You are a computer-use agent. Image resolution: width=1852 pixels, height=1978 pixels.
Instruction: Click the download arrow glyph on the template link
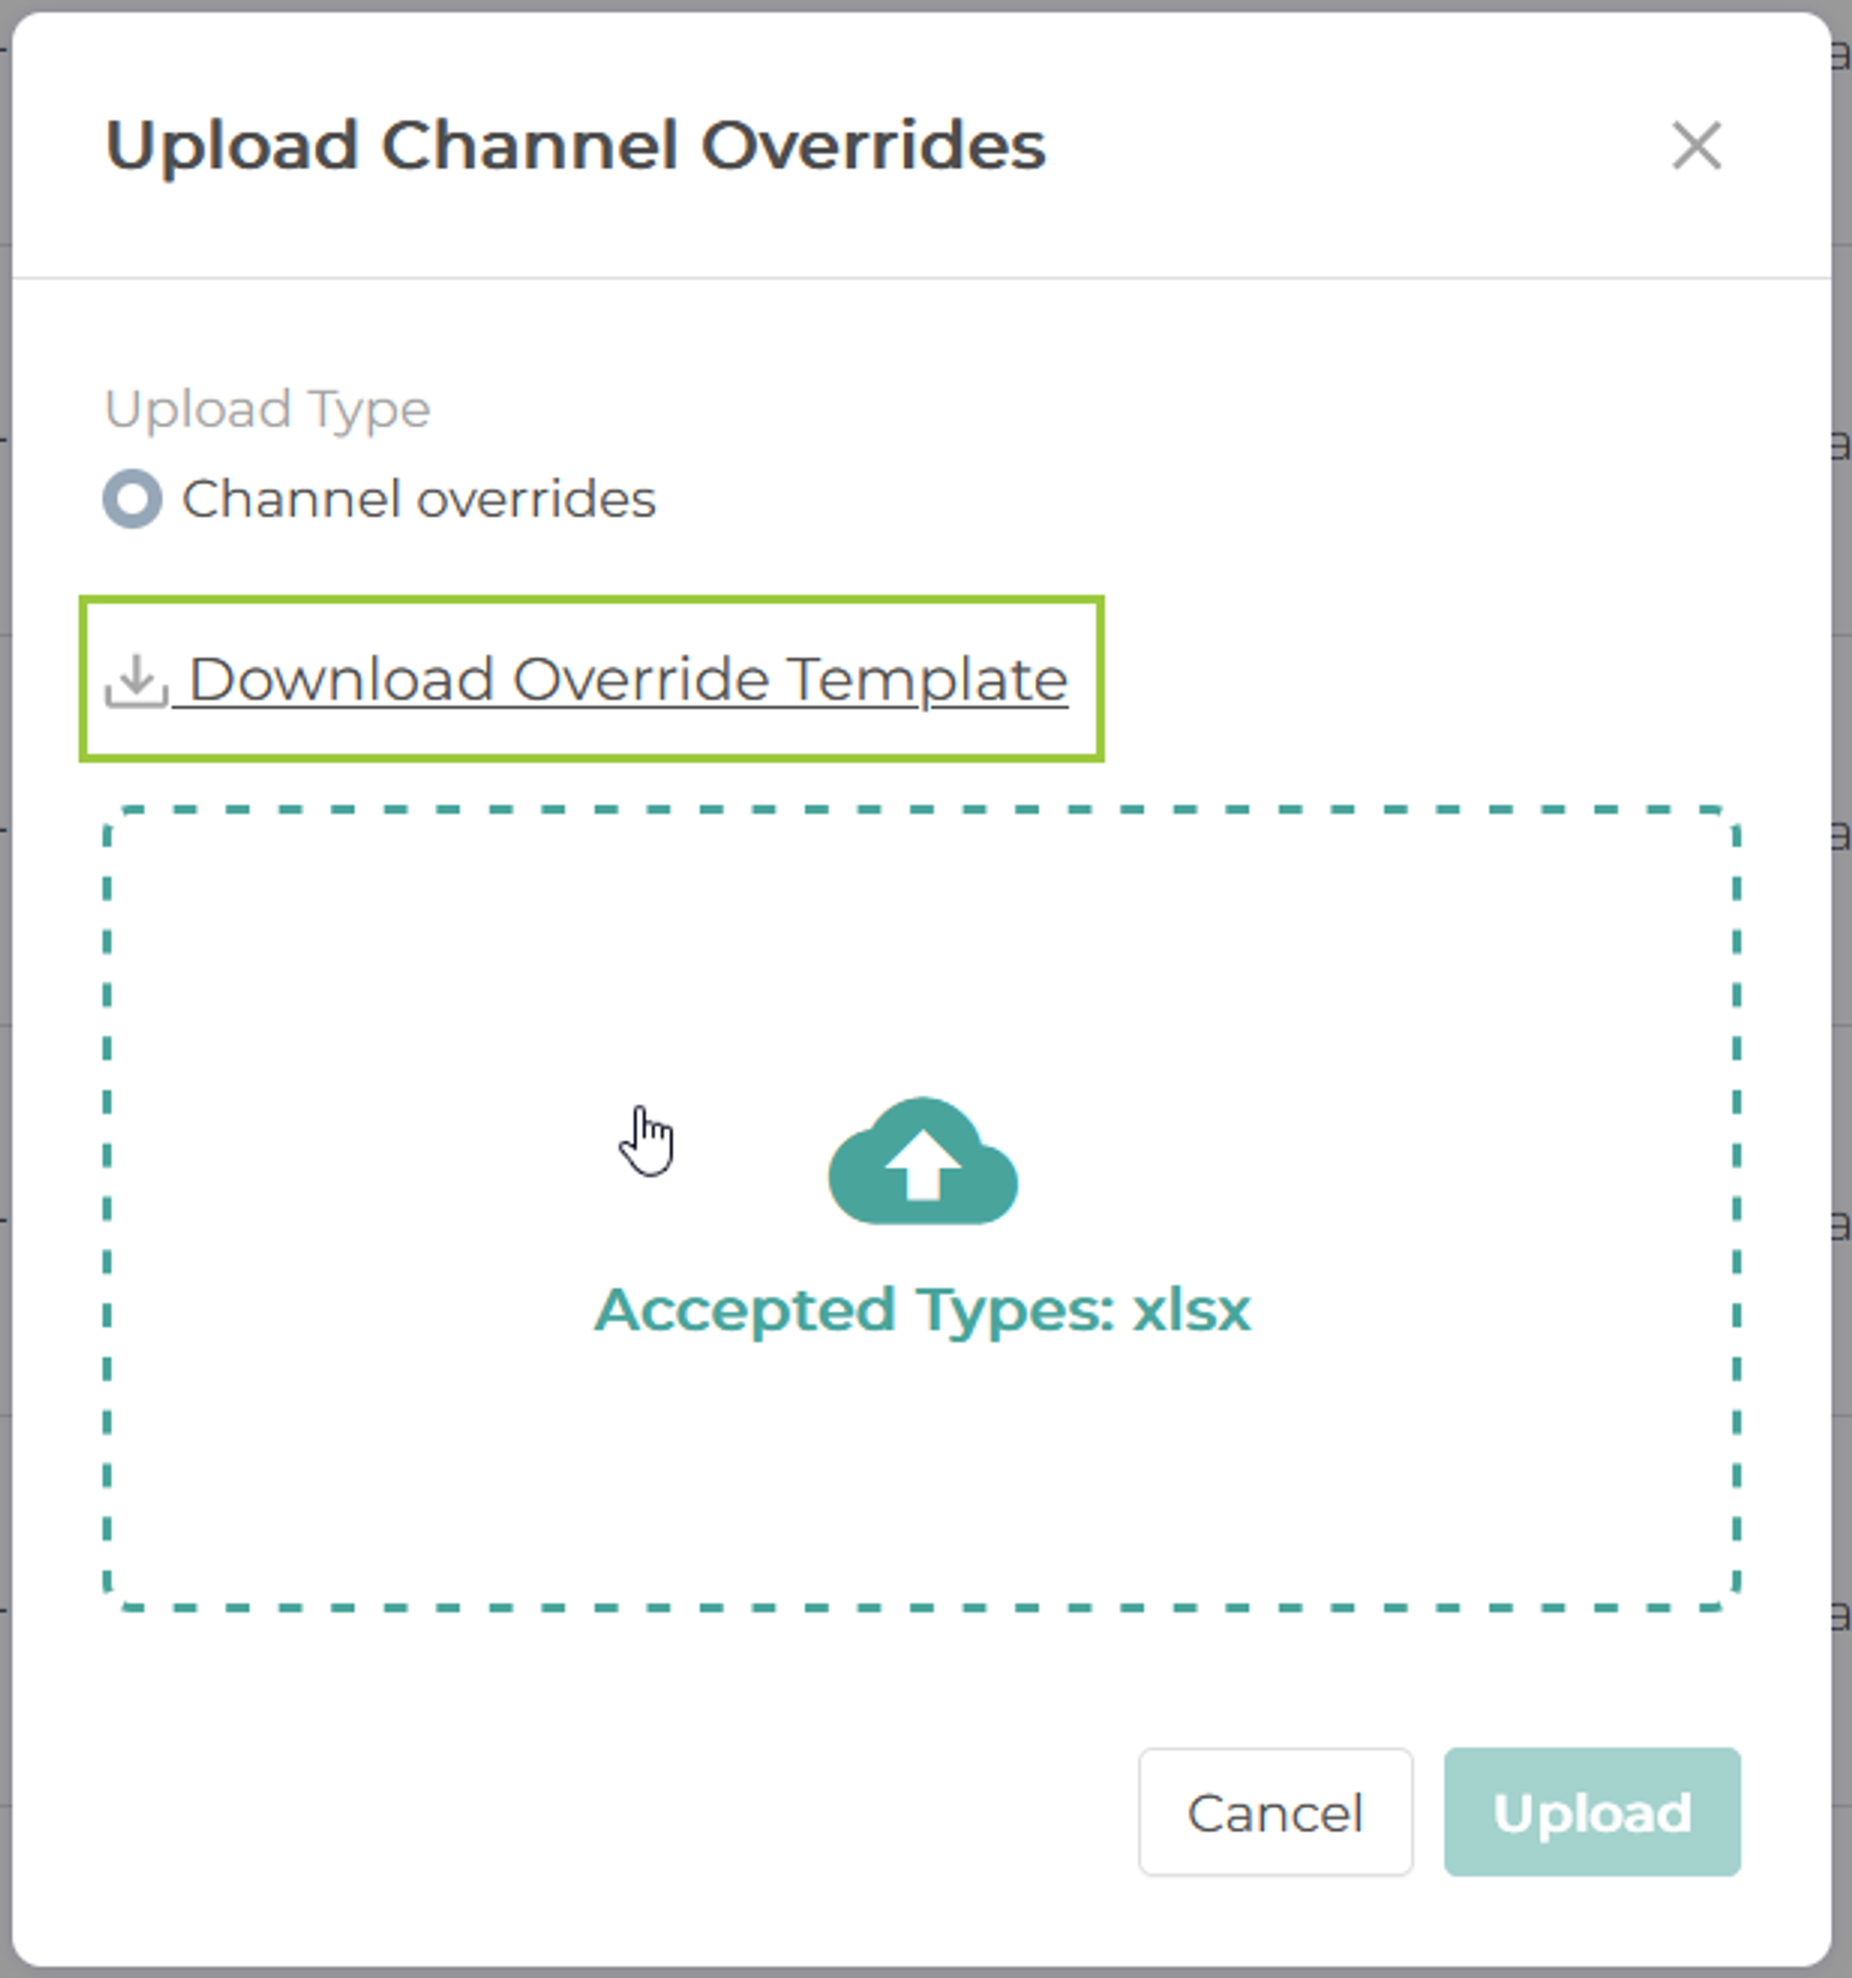[138, 671]
